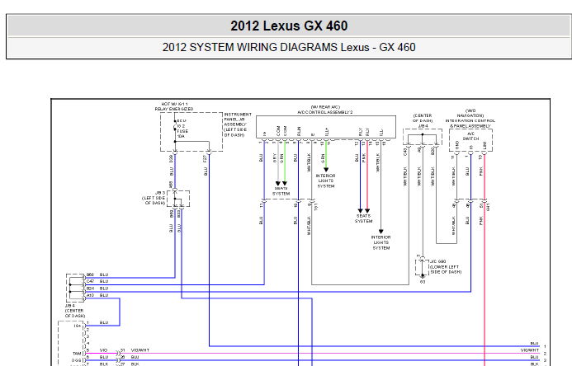This screenshot has width=572, height=366.
Task: Select the "B69" connector label at left junction block
Action: click(x=90, y=274)
